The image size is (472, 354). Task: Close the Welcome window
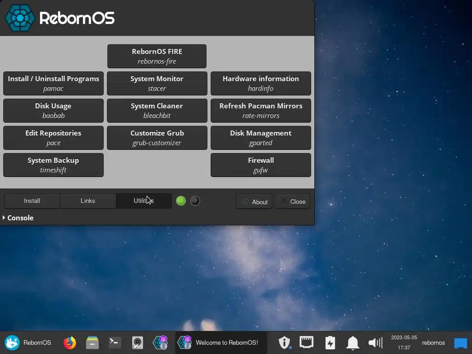click(293, 201)
